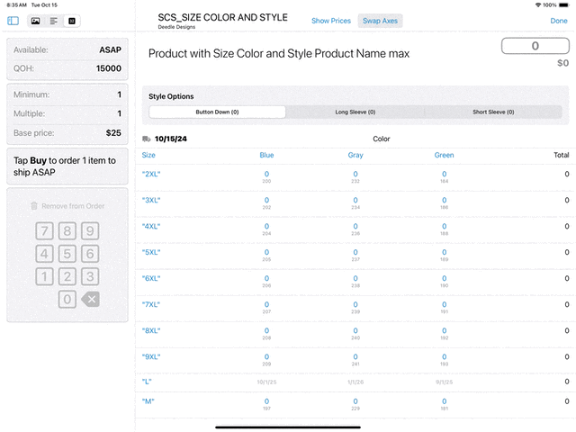Select the Blue color column header
This screenshot has height=432, width=576.
266,155
